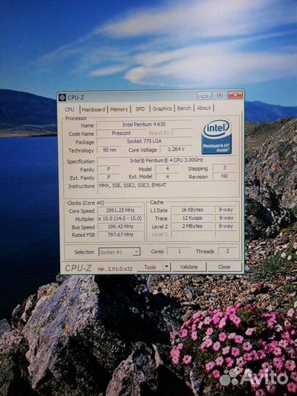
Task: Click the multiplier value 'x 15.0 (14.0 - 15.0)'
Action: (120, 219)
